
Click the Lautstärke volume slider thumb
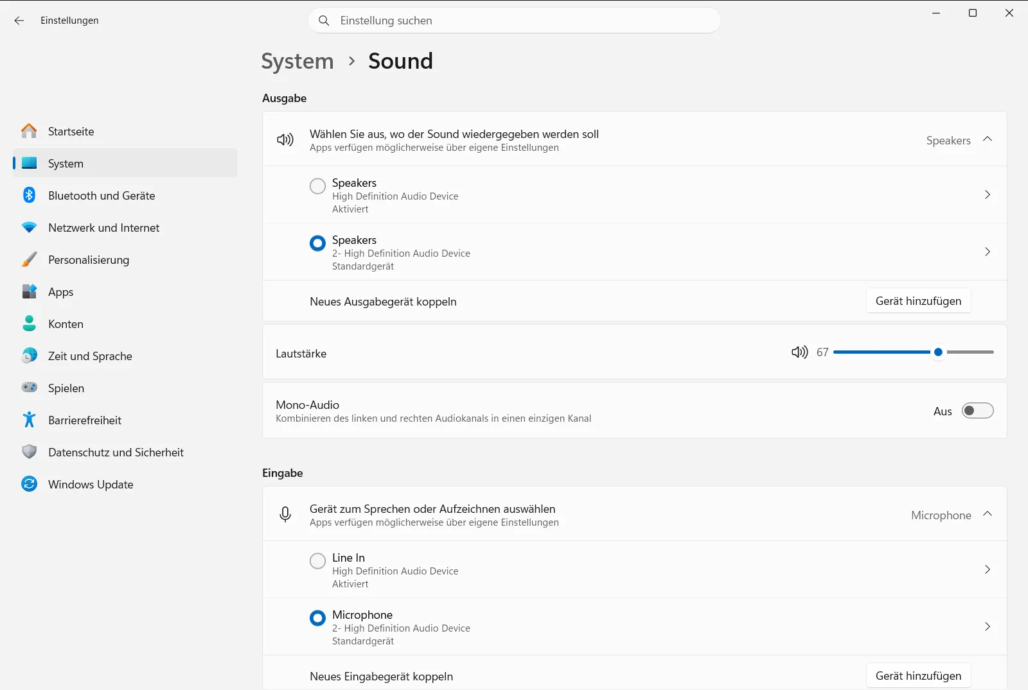[938, 352]
